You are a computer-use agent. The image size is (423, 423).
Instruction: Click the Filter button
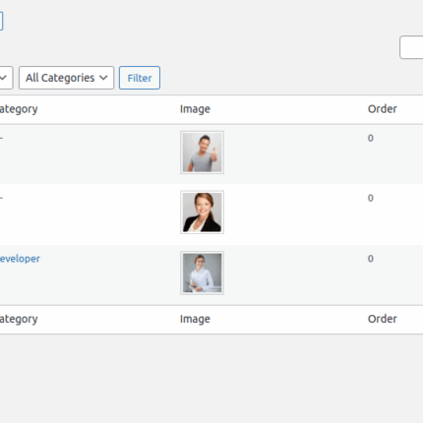(140, 78)
